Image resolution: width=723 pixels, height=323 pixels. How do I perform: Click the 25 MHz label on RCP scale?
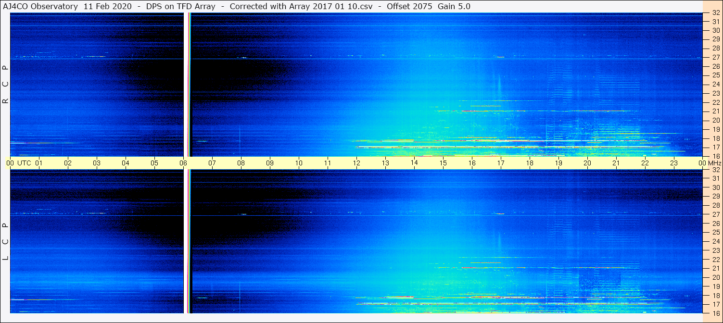715,75
